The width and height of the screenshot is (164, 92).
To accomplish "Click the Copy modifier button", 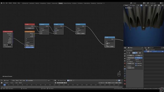I will point(139,55).
